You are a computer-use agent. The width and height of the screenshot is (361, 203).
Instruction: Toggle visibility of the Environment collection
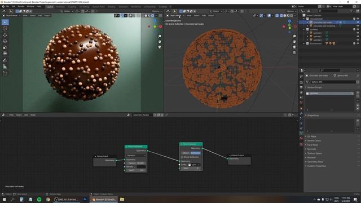coord(358,43)
